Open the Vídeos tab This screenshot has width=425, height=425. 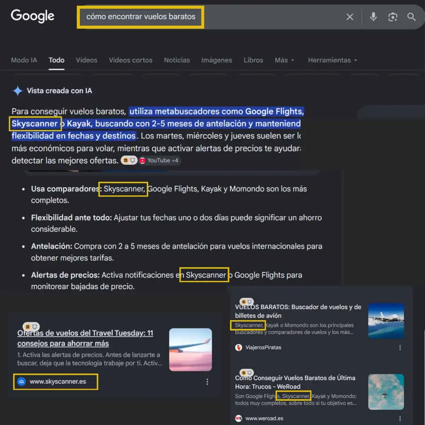point(86,60)
